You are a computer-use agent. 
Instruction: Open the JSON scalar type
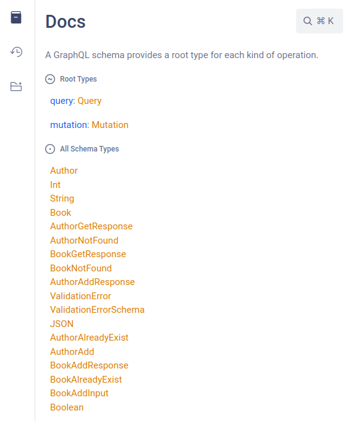tap(62, 324)
